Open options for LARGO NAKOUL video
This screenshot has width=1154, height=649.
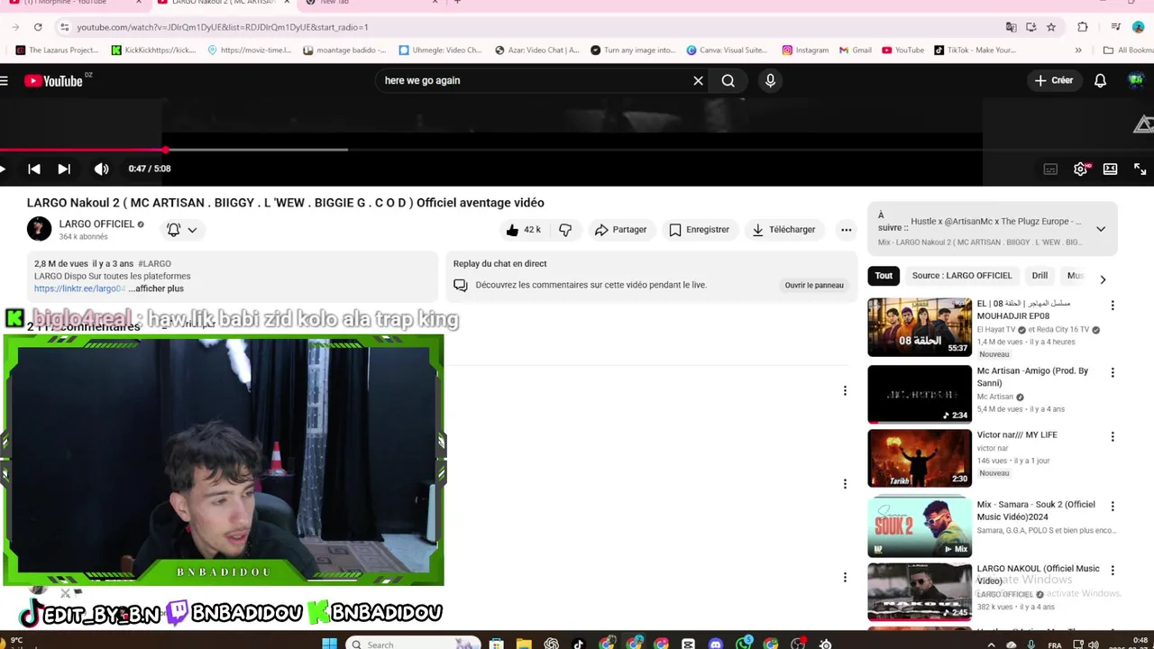pos(1113,571)
